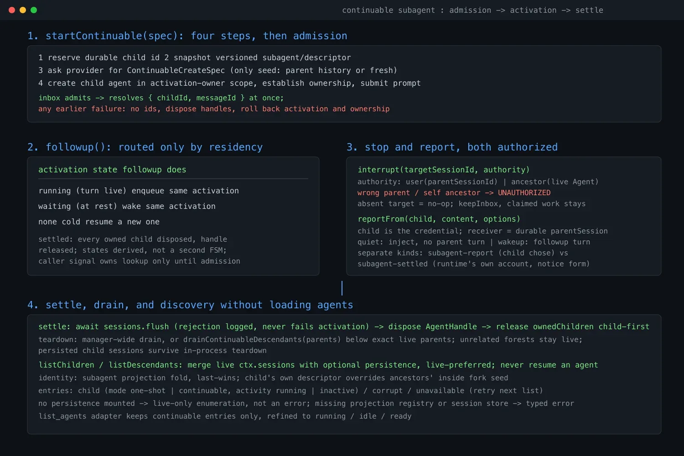Click line 'no persistence mounted -> live-only enumeration'
The height and width of the screenshot is (456, 684).
point(306,403)
